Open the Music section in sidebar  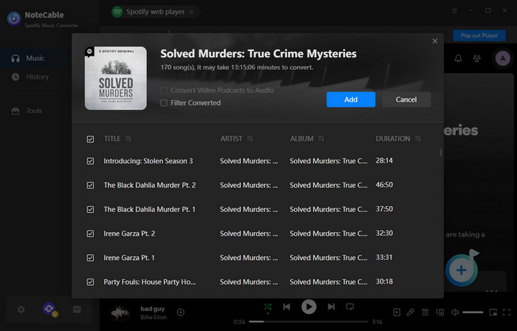point(36,58)
